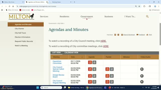Viewport: 161px width, 90px height.
Task: Open a new browser tab
Action: (74, 2)
